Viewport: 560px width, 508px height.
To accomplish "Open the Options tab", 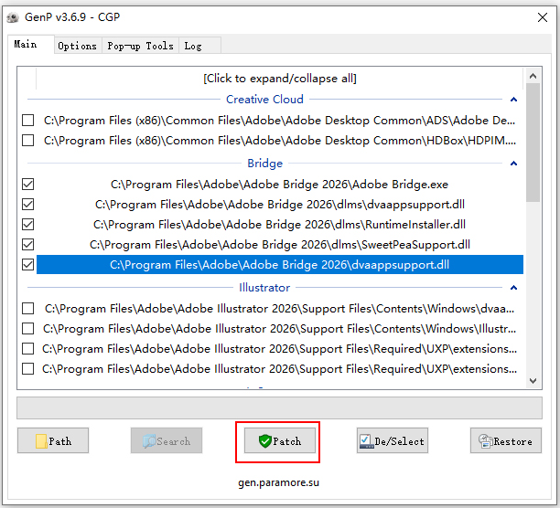I will (78, 46).
